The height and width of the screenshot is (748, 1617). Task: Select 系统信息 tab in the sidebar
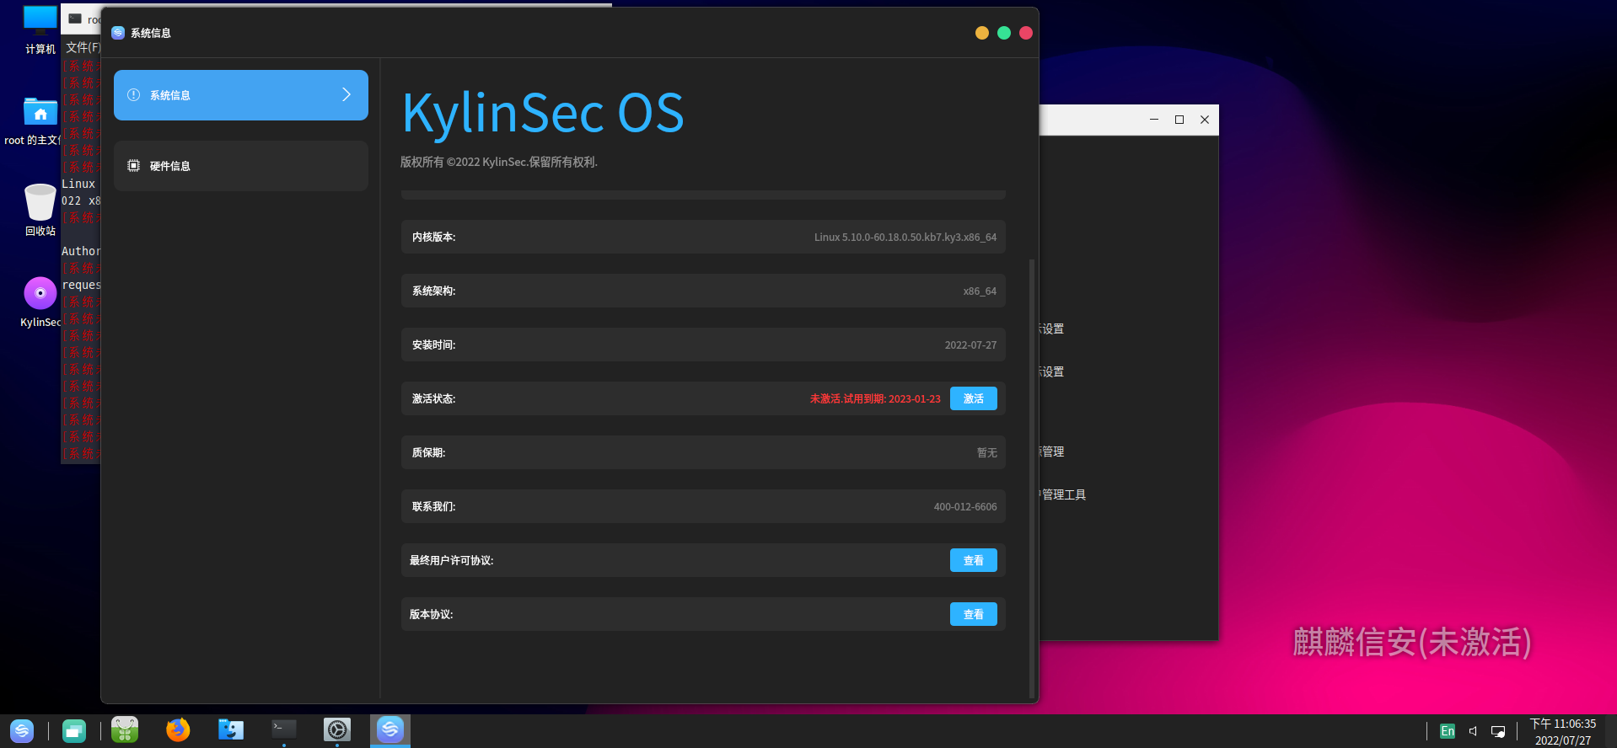[x=241, y=95]
